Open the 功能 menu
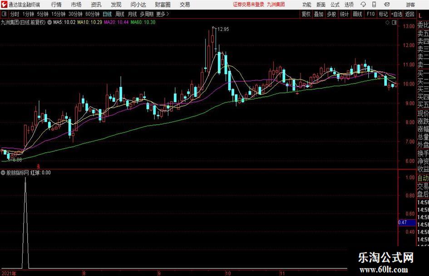The image size is (429, 276). (x=307, y=5)
